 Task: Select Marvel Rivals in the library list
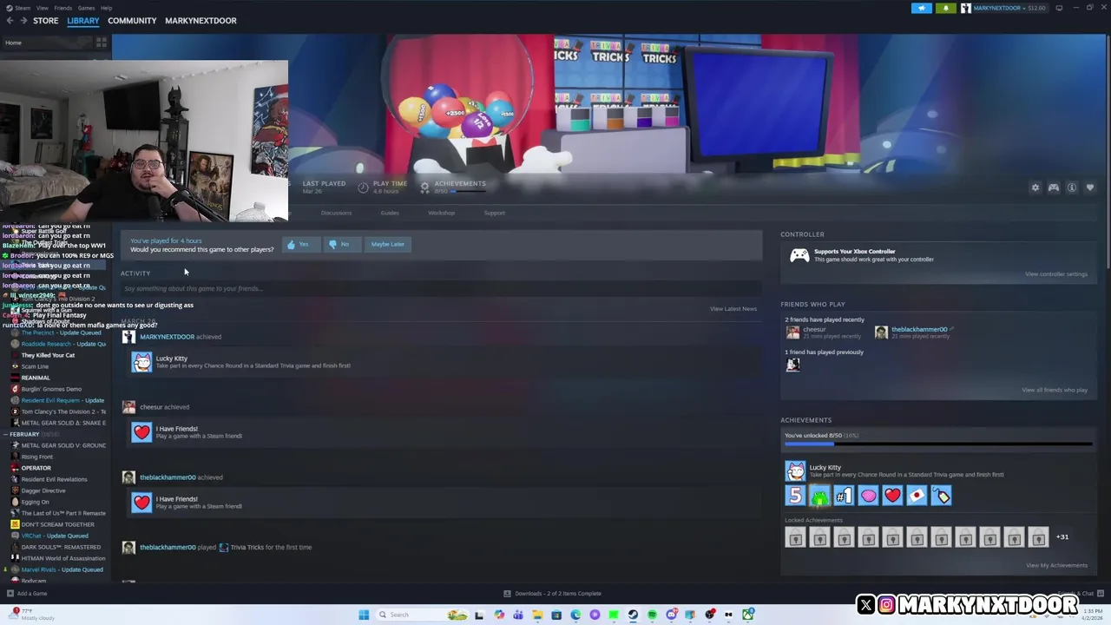tap(62, 569)
